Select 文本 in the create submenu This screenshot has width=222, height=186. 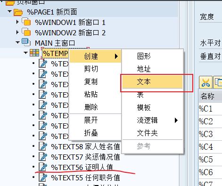point(152,81)
